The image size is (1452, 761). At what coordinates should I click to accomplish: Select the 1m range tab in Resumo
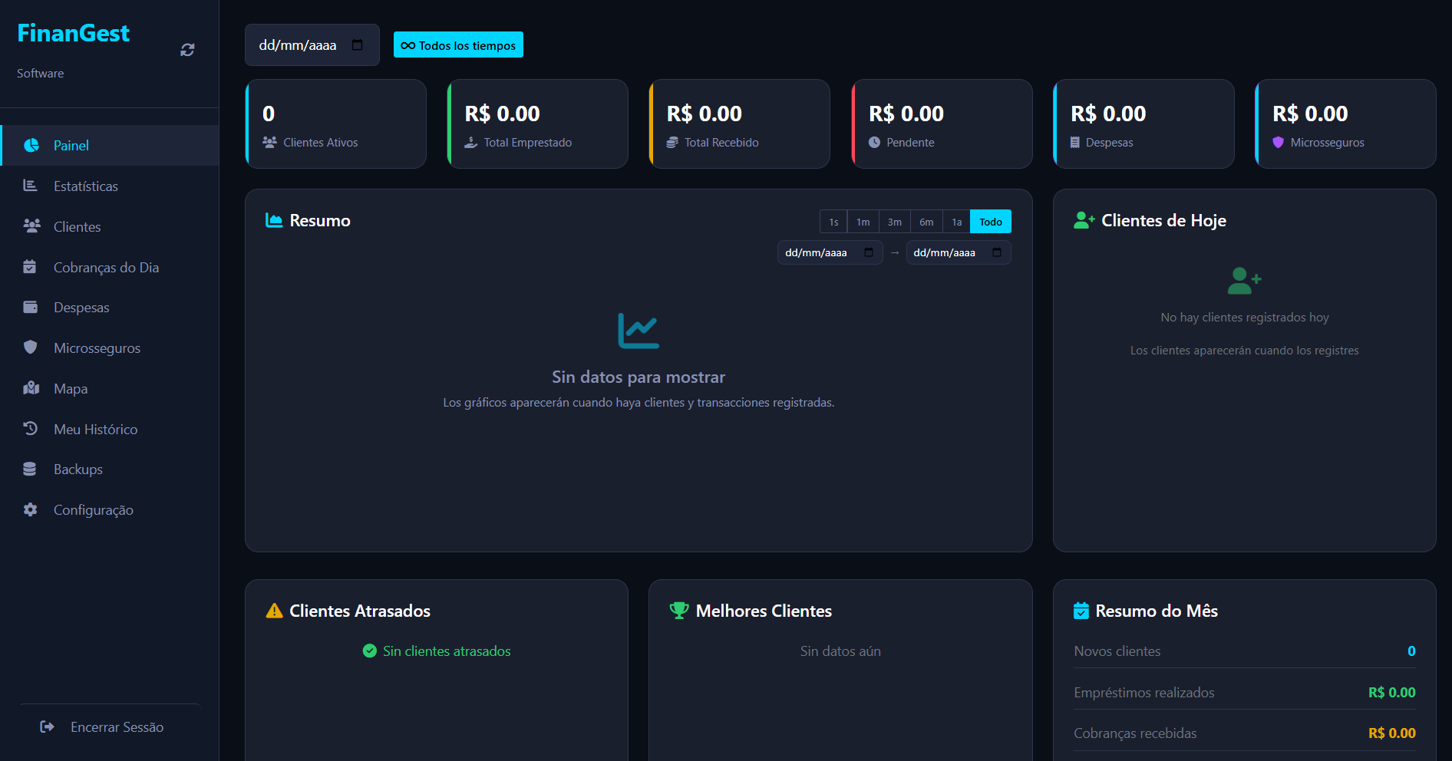click(x=863, y=222)
